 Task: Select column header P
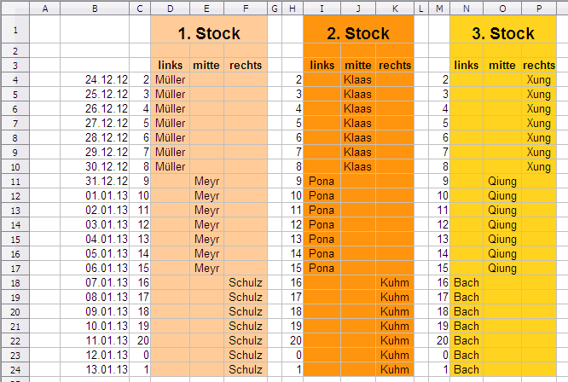click(x=539, y=8)
